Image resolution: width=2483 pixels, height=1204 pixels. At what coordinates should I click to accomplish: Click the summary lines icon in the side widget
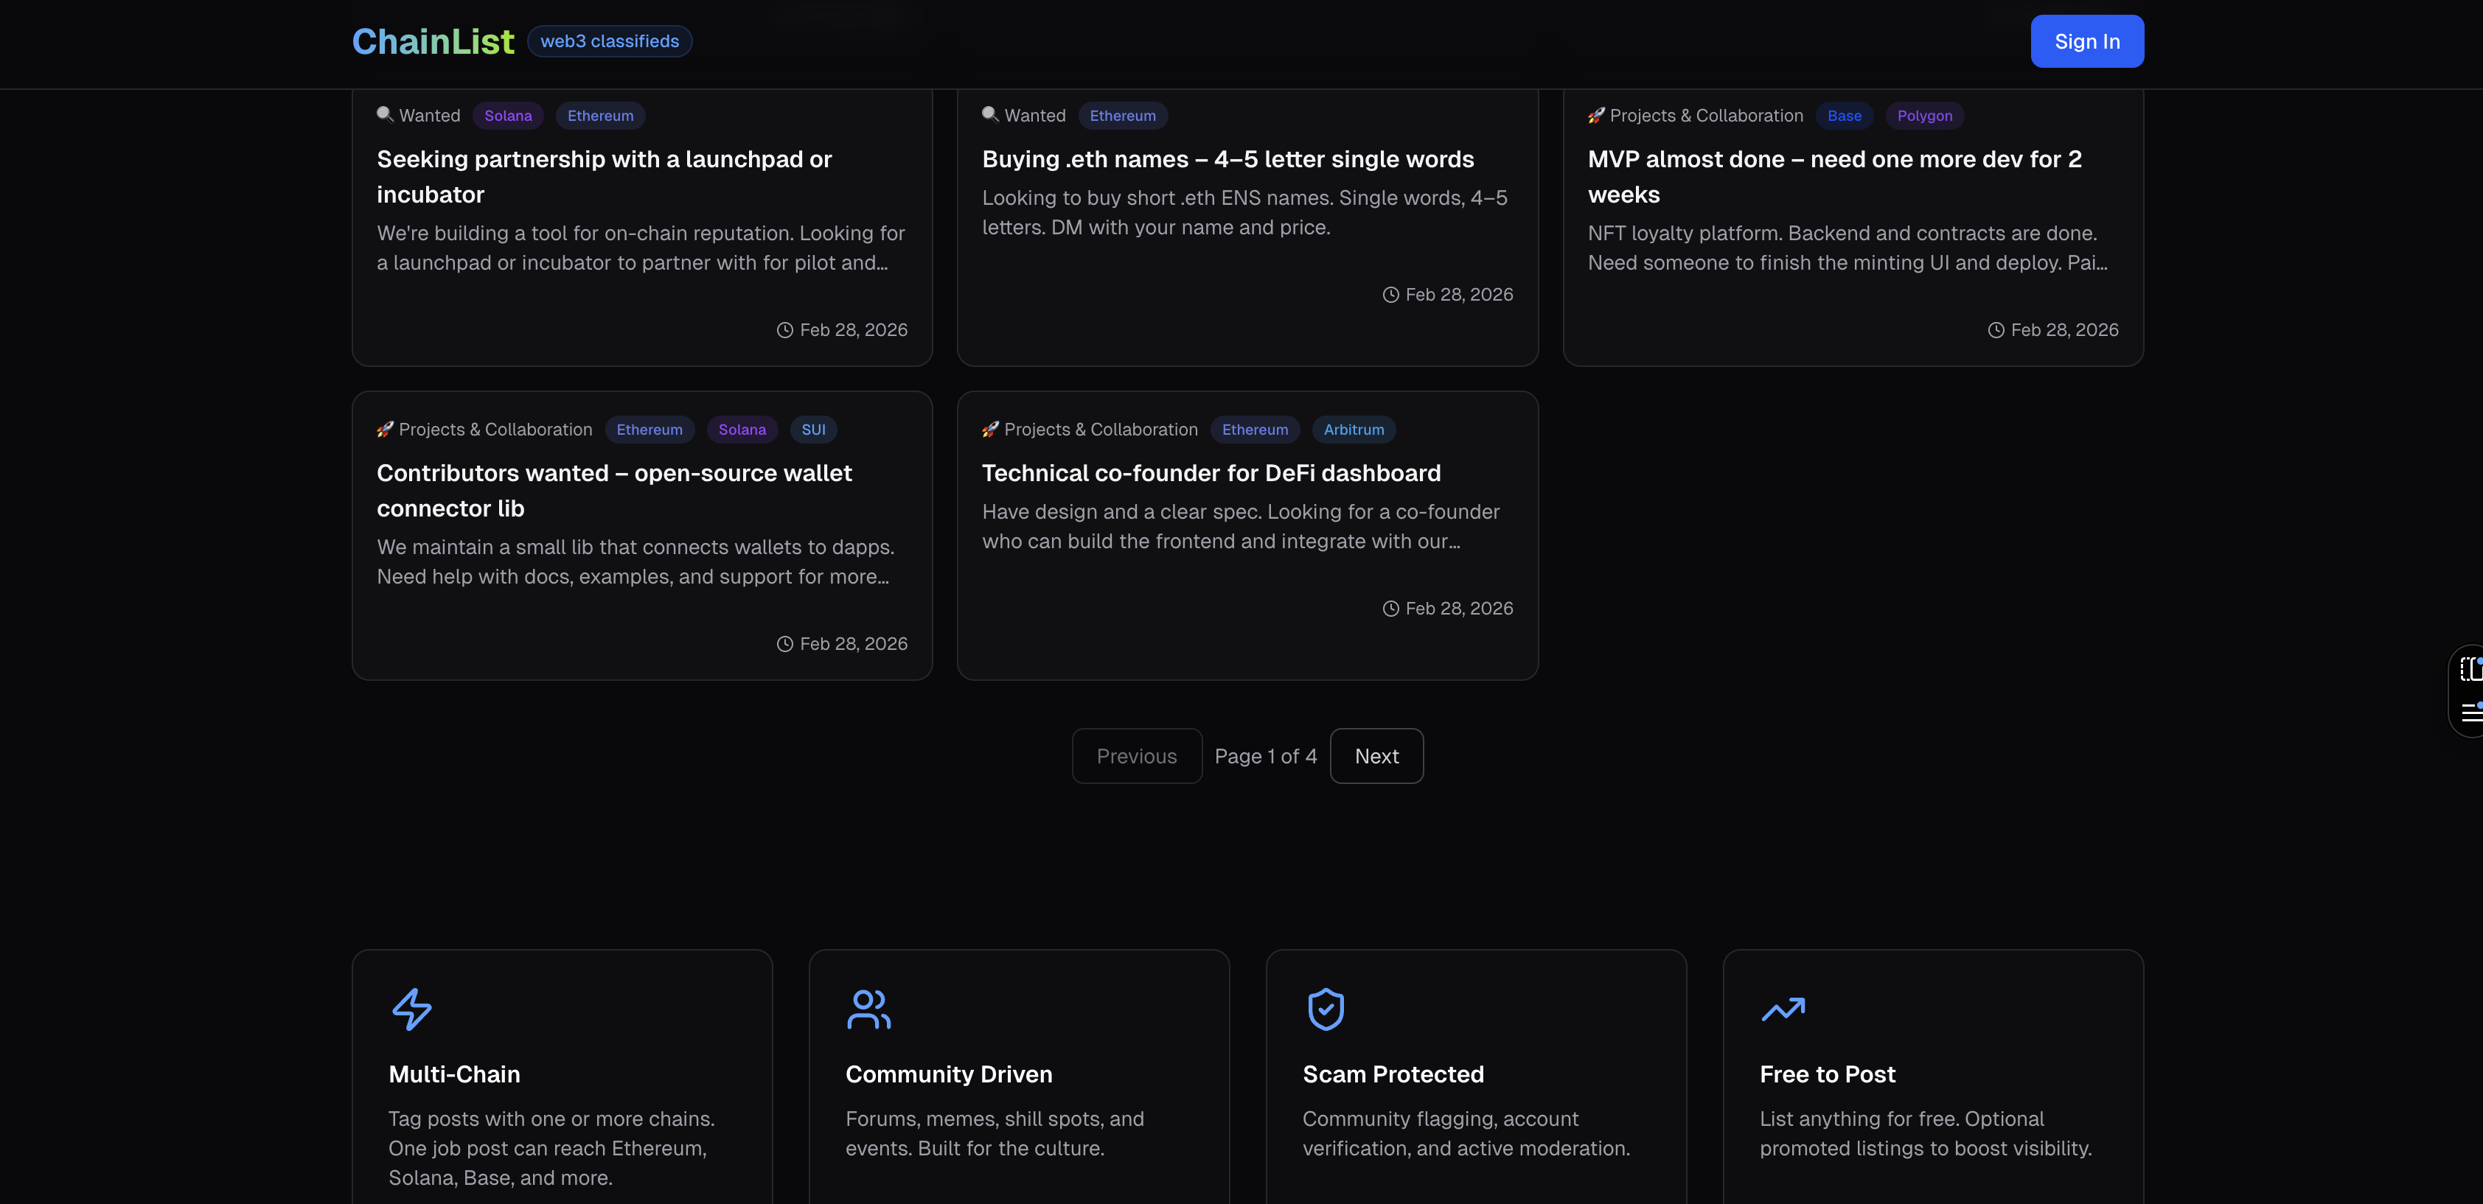pyautogui.click(x=2471, y=713)
